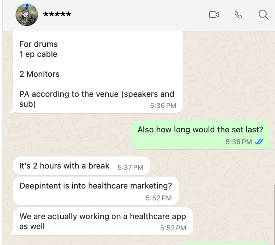Click the '2 Monitors' line in the message

click(x=39, y=74)
